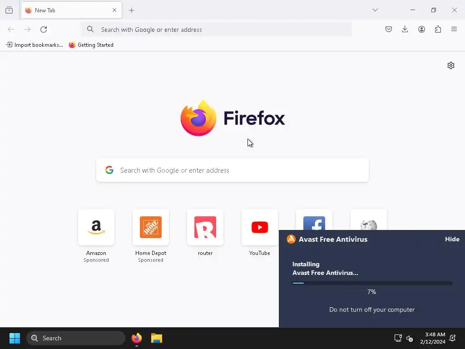465x349 pixels.
Task: Restore down the Firefox window
Action: coord(434,10)
